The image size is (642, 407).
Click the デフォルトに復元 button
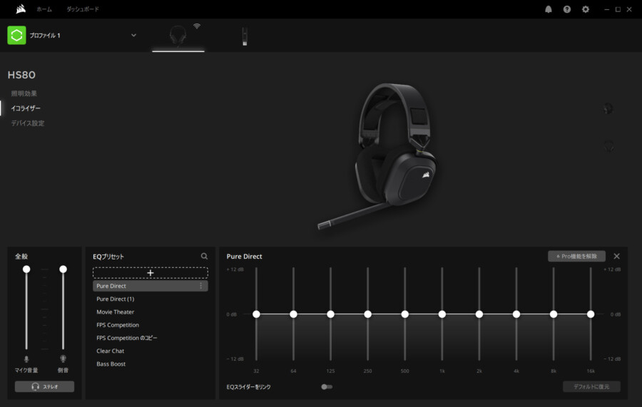click(x=591, y=386)
